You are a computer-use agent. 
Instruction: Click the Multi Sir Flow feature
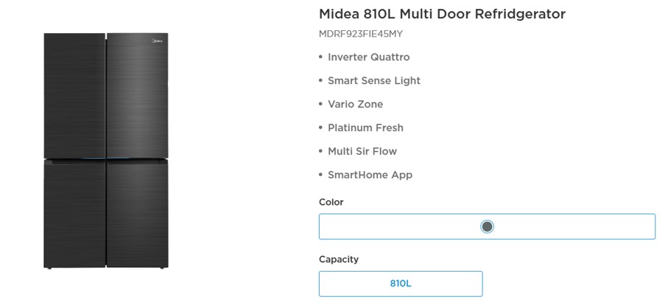(x=362, y=152)
